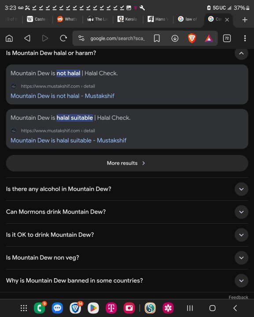The height and width of the screenshot is (317, 254).
Task: Open the three-dot browser menu
Action: pos(245,38)
